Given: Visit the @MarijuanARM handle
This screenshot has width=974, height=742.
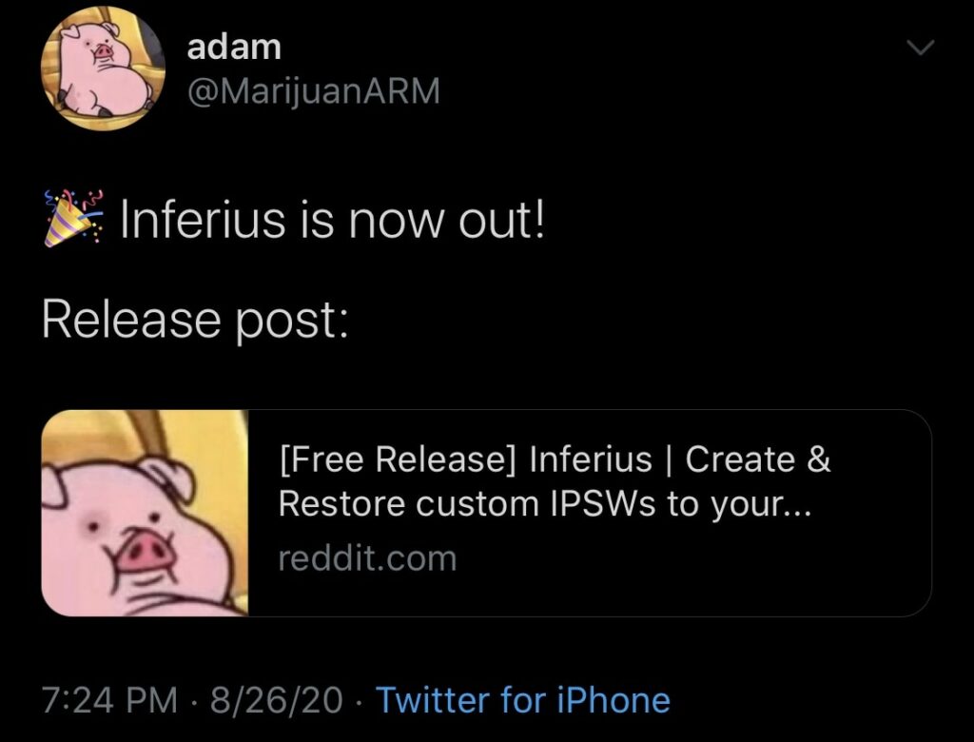Looking at the screenshot, I should click(x=314, y=90).
